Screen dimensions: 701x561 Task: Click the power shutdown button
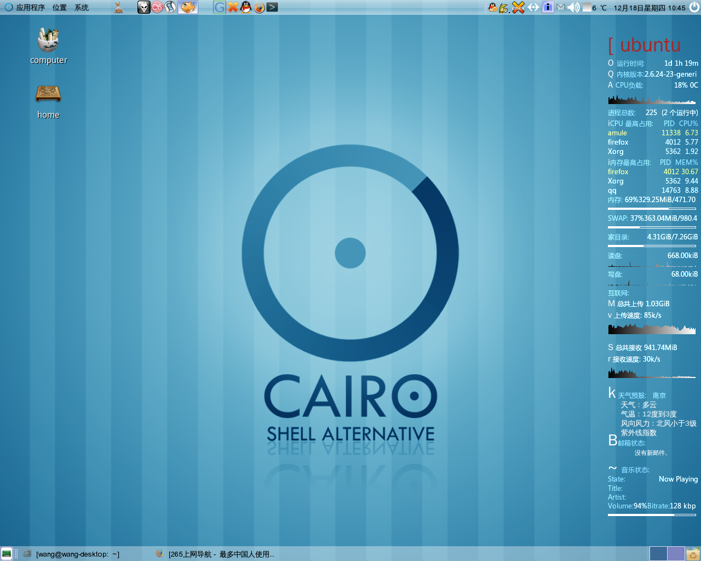coord(694,7)
